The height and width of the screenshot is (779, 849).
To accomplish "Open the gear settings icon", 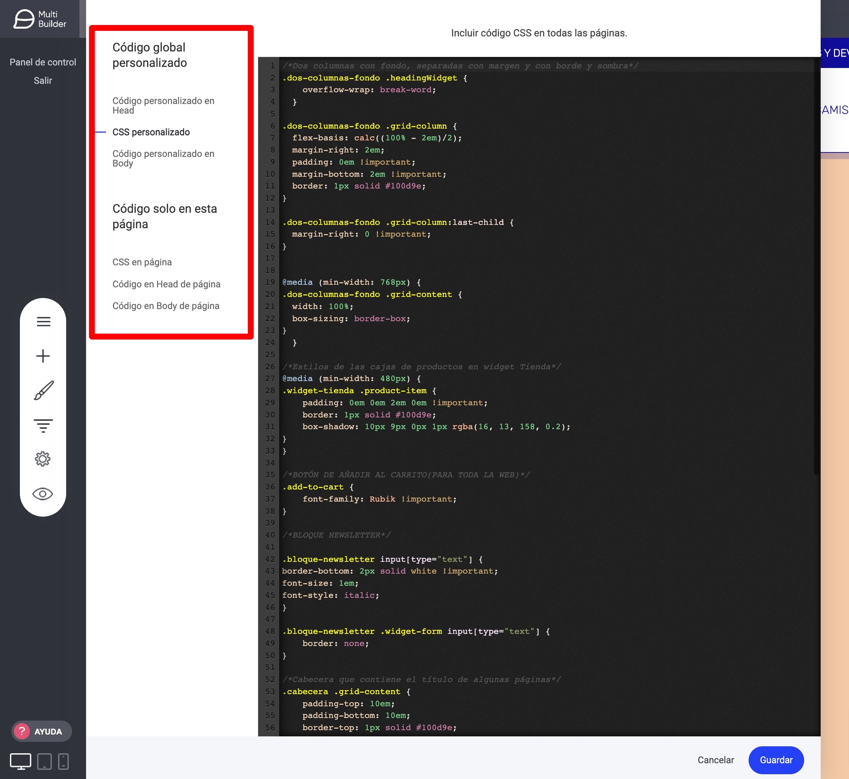I will click(x=43, y=459).
